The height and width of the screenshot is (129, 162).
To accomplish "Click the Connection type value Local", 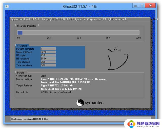I will click(x=43, y=76).
